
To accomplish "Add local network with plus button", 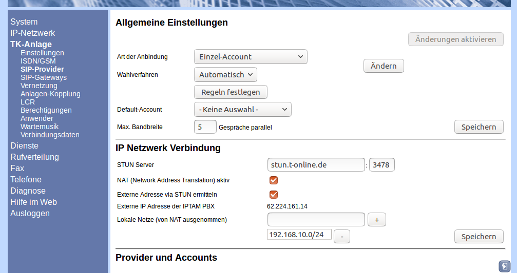I will pyautogui.click(x=376, y=220).
